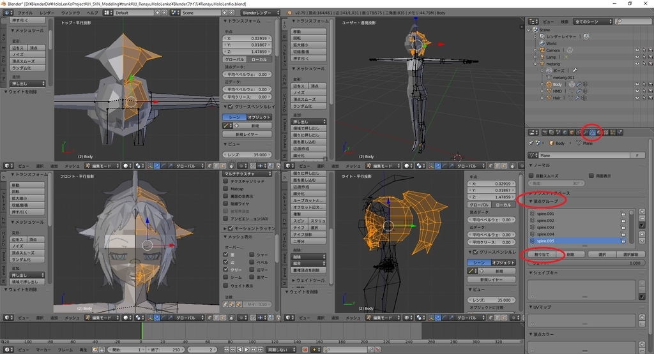Viewport: 654px width, 354px height.
Task: Jump to the start frame in the timeline
Action: [x=227, y=350]
